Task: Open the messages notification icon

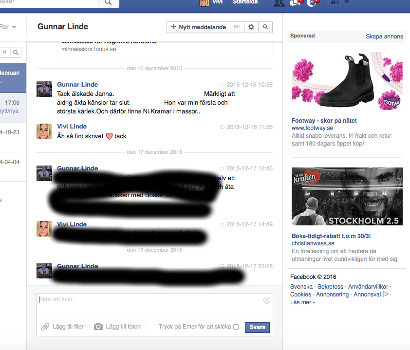Action: click(x=295, y=3)
